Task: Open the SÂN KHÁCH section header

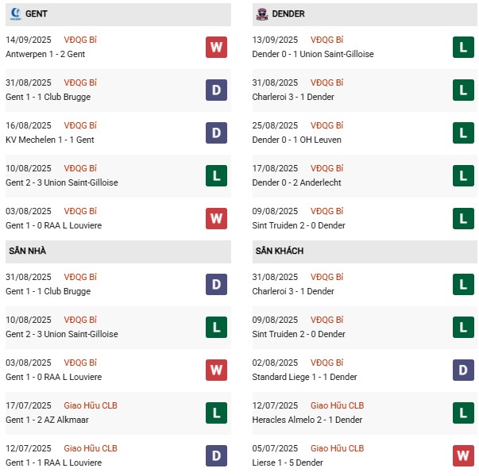Action: pos(365,251)
